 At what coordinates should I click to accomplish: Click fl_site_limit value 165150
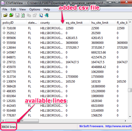121,82
